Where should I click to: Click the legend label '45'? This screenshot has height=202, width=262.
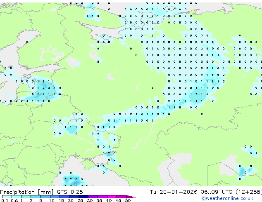pyautogui.click(x=118, y=200)
